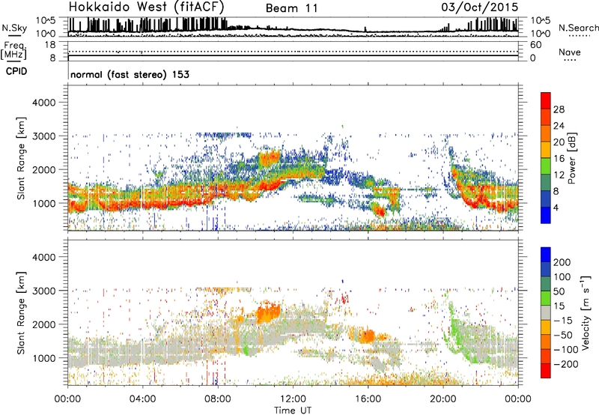
Task: Click the 'Freq. [MHz]' axis label
Action: pos(14,50)
